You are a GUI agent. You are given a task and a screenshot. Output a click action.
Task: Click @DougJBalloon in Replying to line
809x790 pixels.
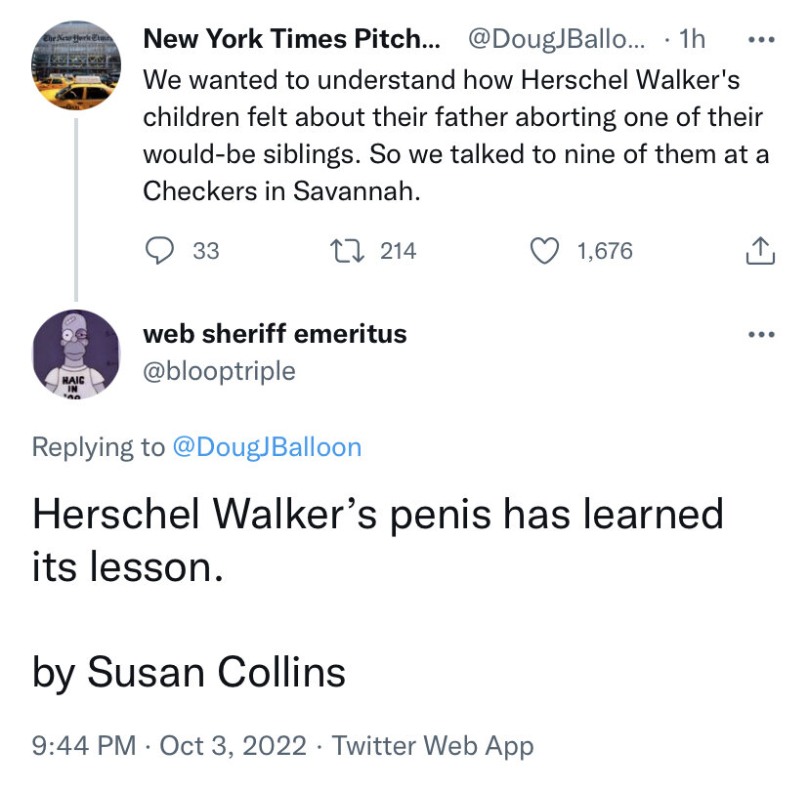click(267, 447)
